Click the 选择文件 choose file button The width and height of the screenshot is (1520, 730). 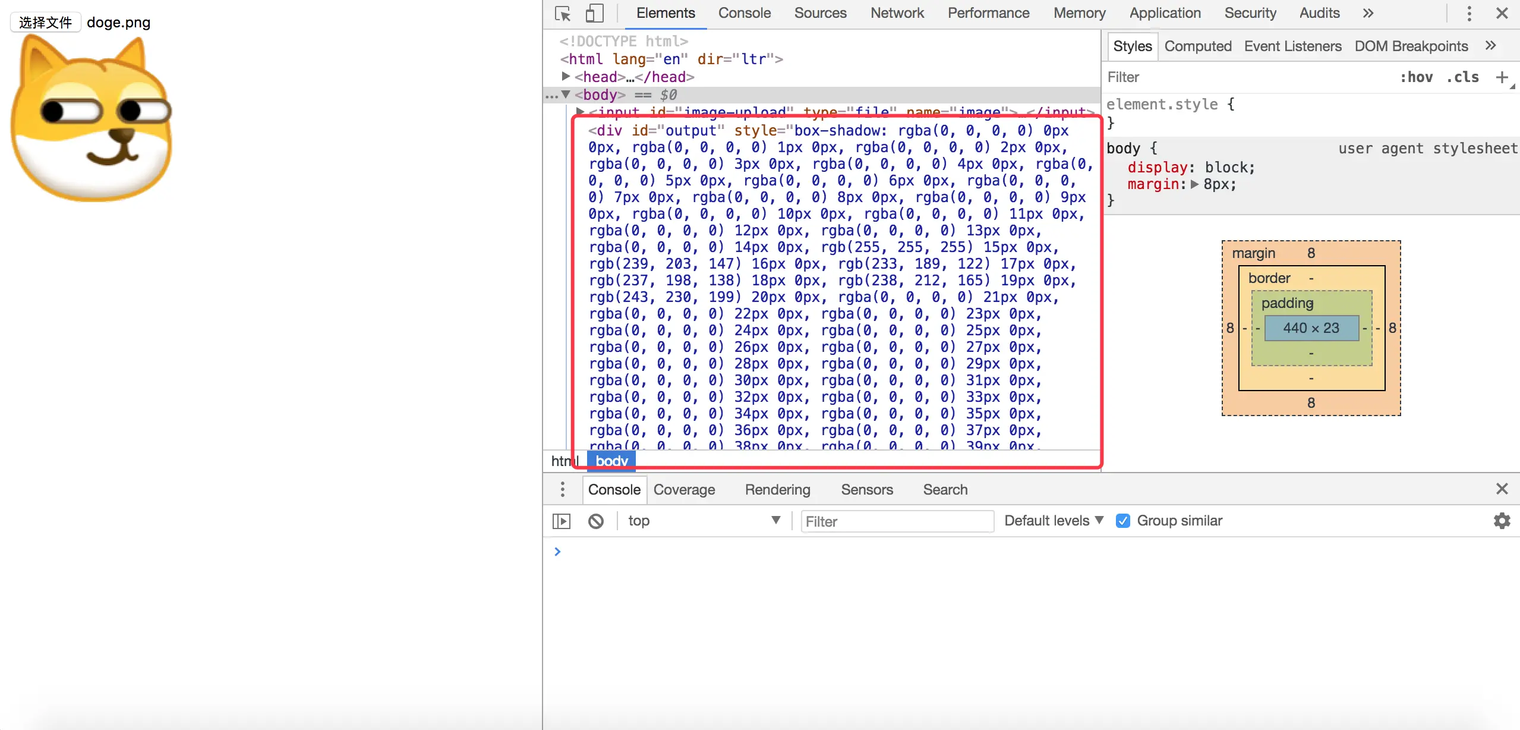[45, 23]
